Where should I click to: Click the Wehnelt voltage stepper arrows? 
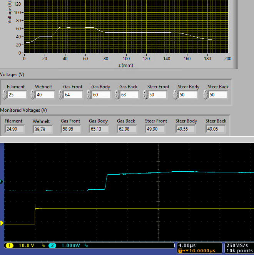[x=33, y=95]
